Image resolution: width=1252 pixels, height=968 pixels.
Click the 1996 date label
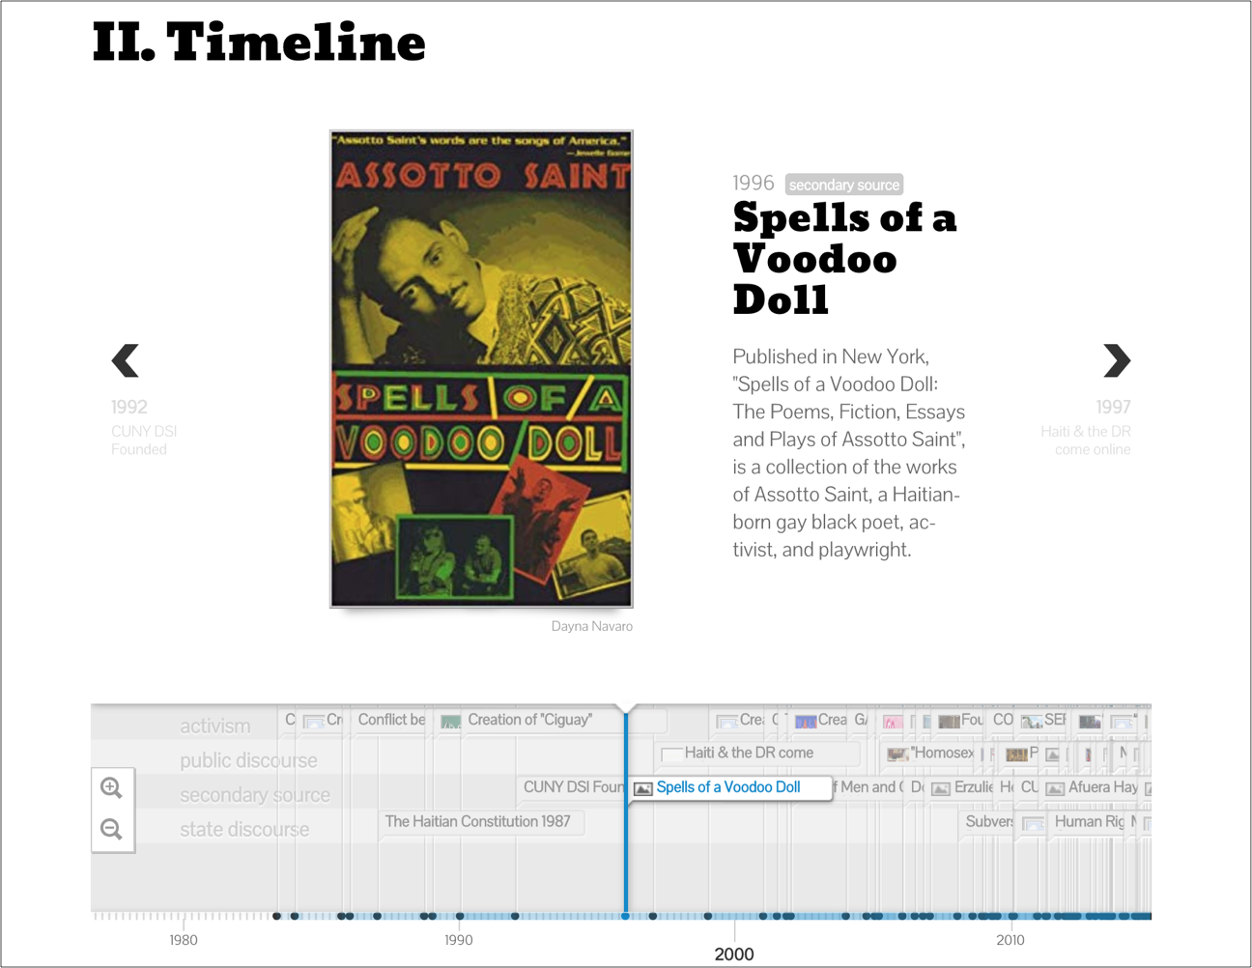pos(754,183)
